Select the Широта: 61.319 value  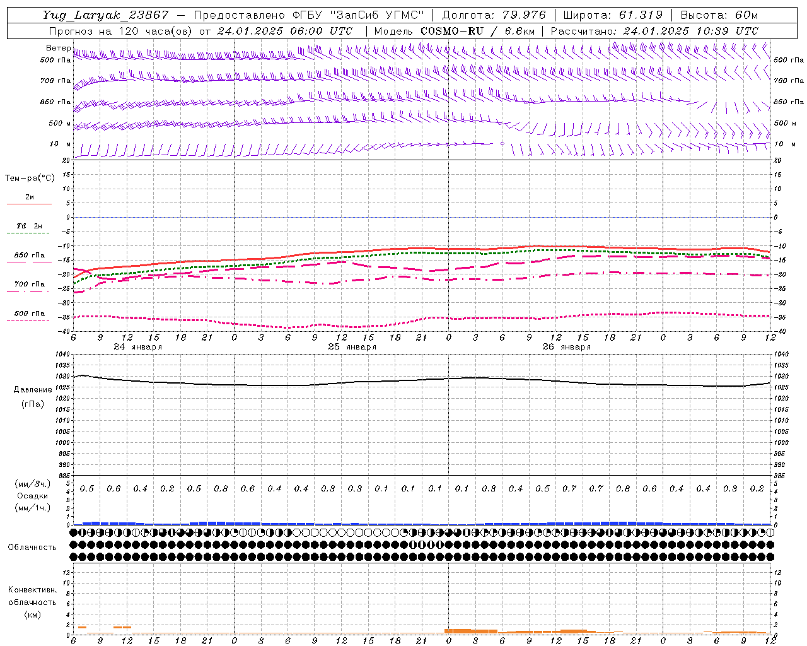[x=613, y=15]
